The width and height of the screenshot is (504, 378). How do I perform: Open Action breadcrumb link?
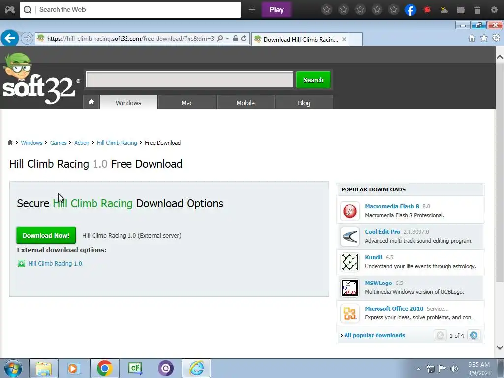82,143
